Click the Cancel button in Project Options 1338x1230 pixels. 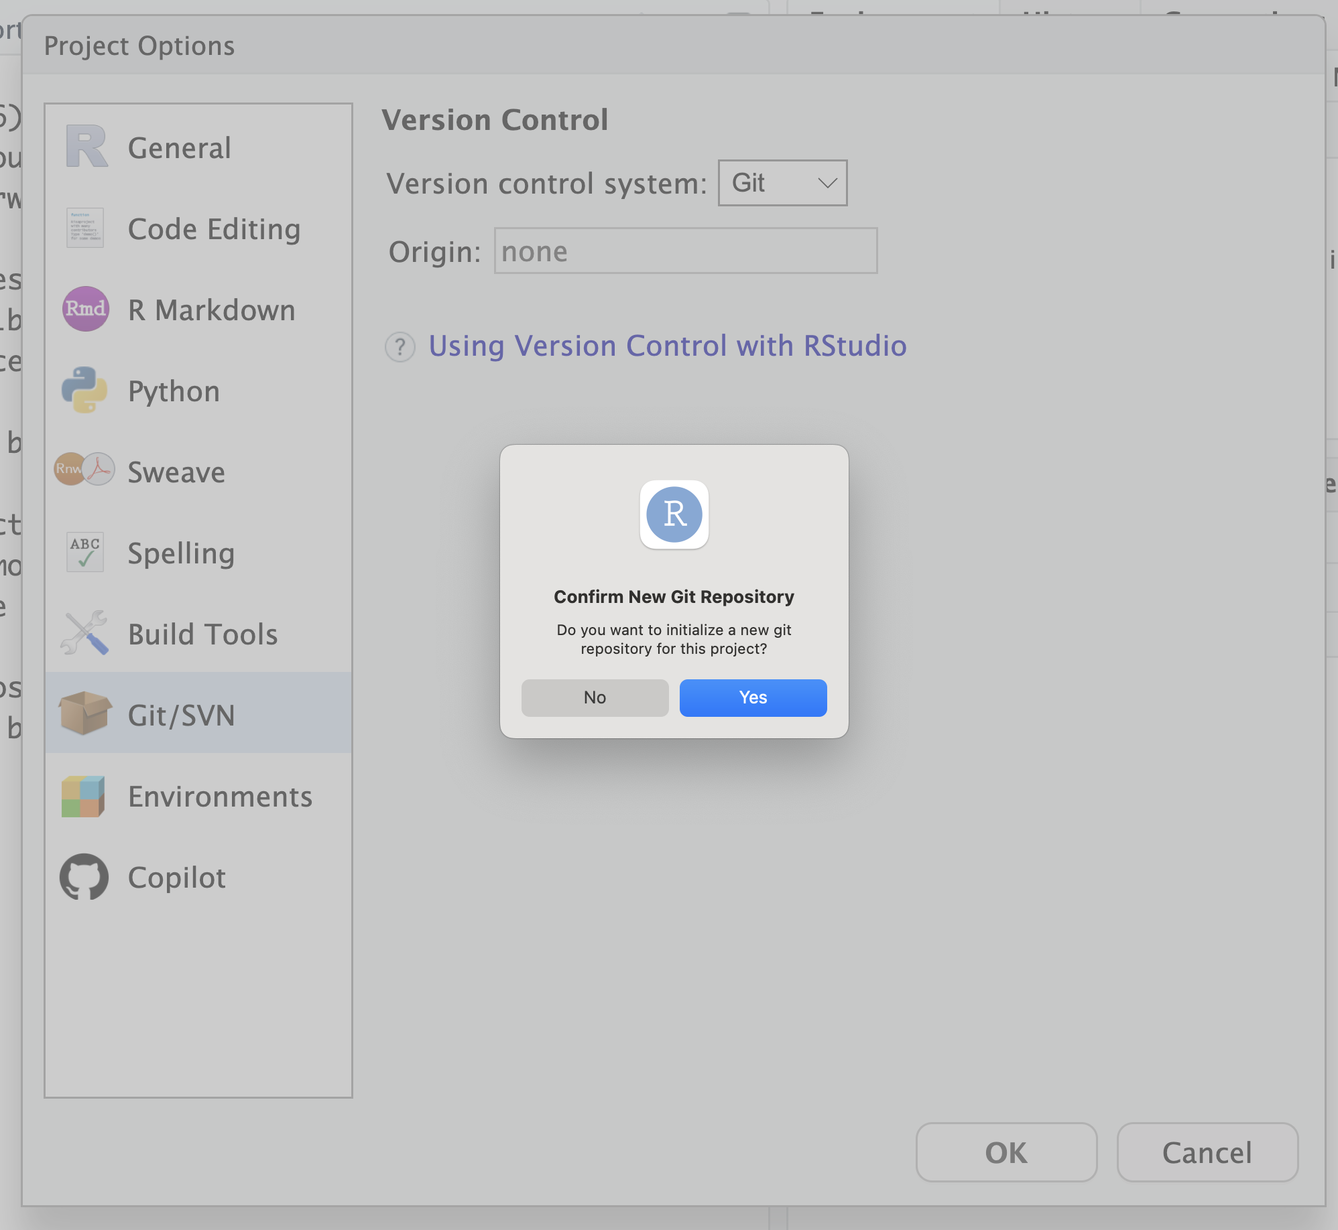click(x=1207, y=1152)
